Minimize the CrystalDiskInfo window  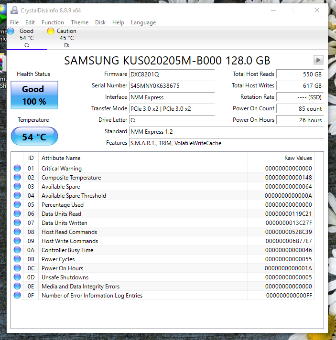click(273, 10)
